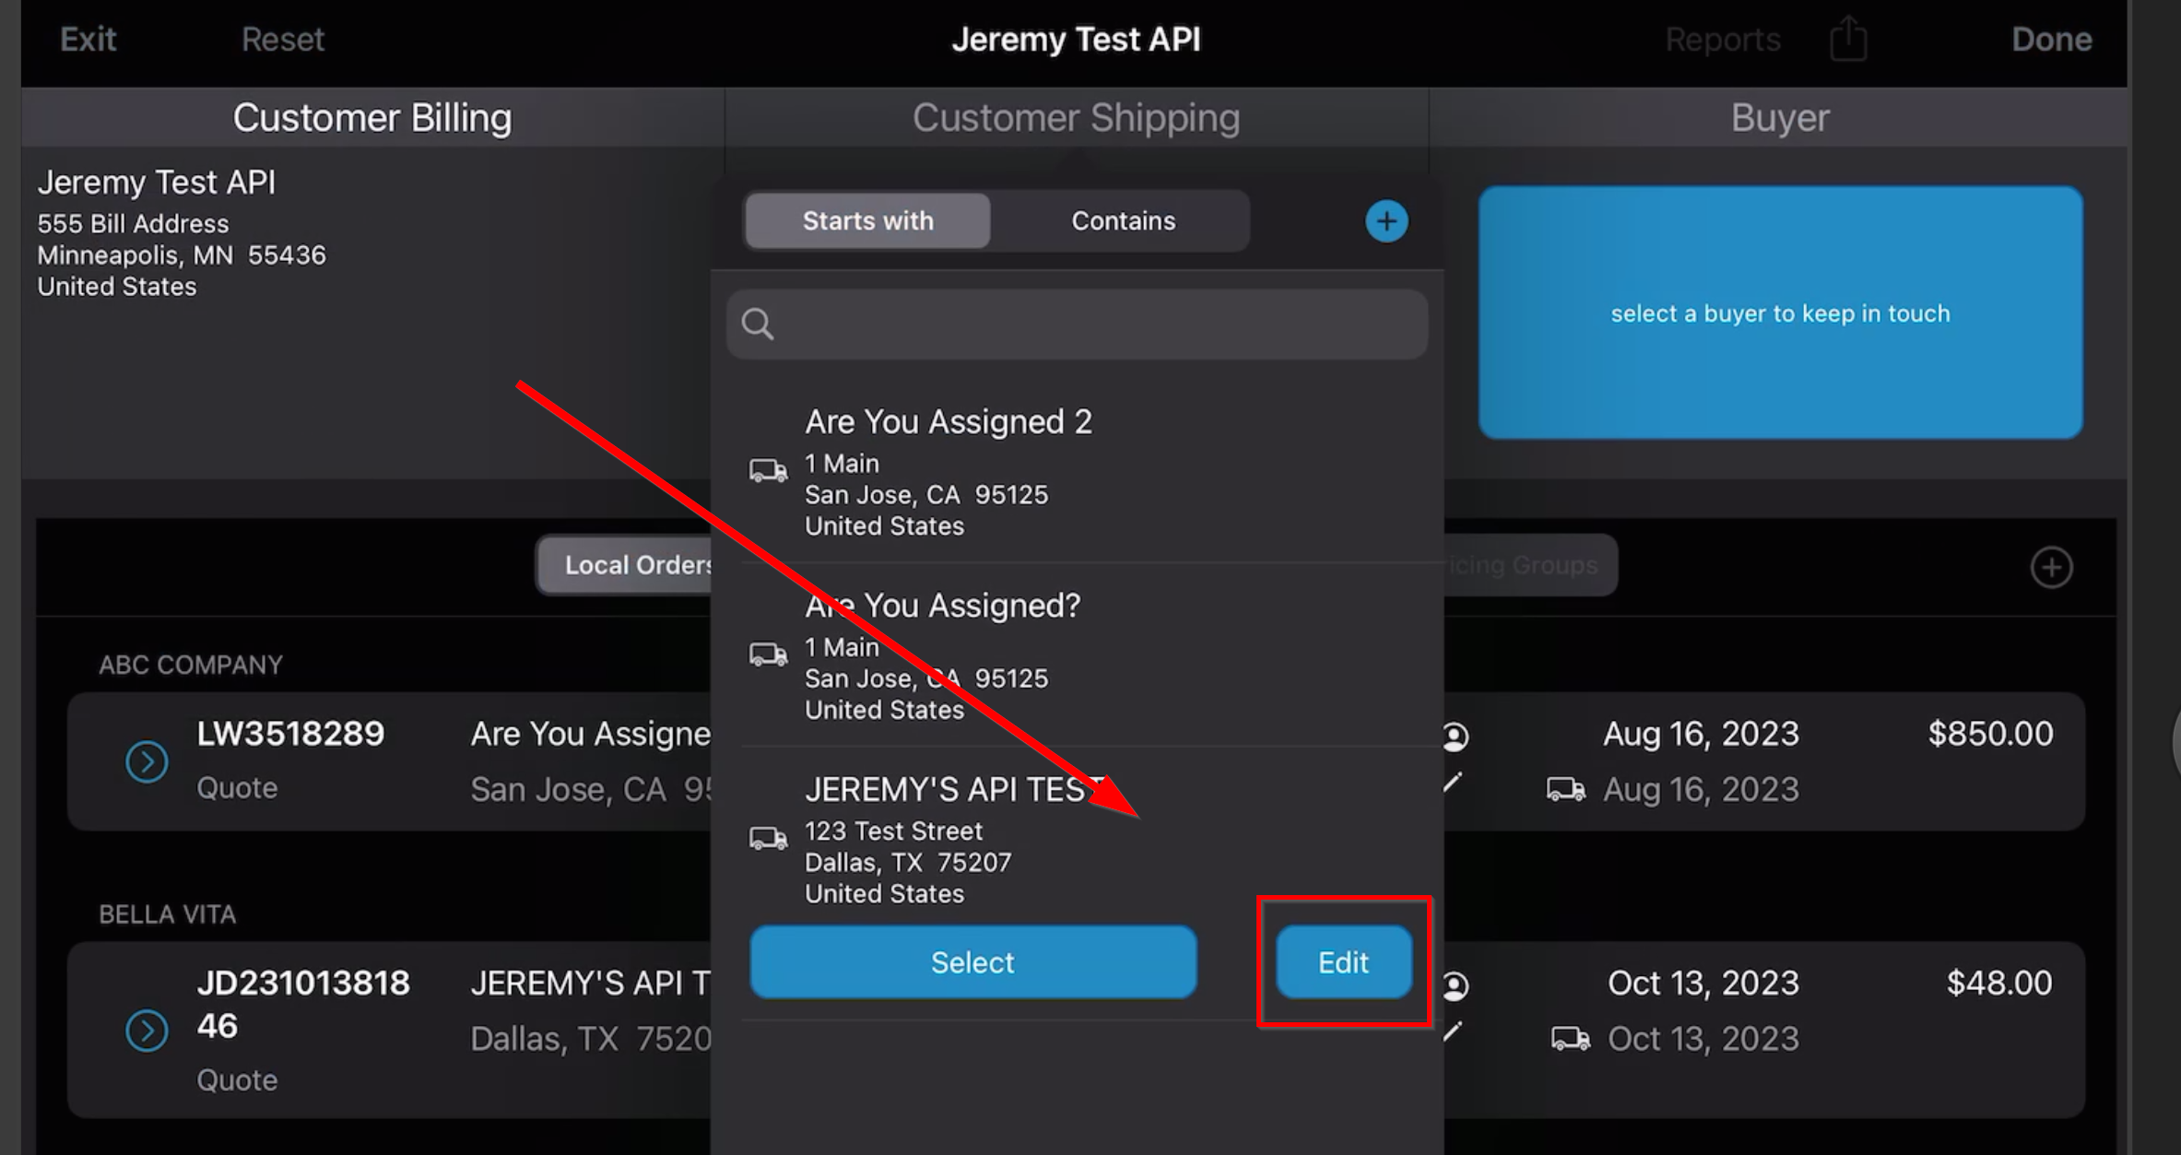Switch search matching to Contains

tap(1123, 220)
